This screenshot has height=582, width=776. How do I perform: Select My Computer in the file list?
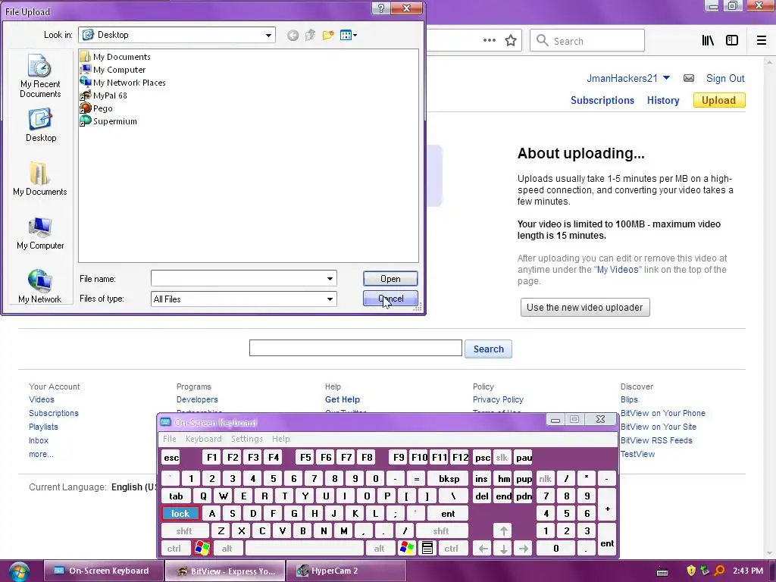(x=113, y=69)
